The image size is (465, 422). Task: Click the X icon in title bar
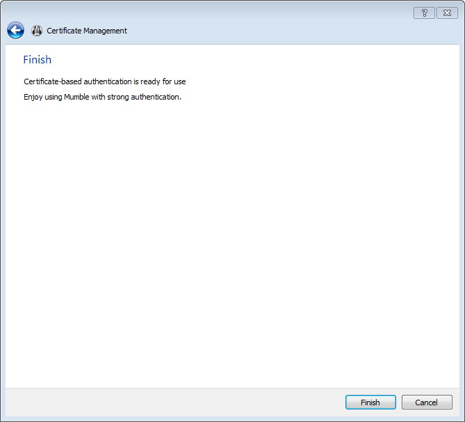[x=446, y=13]
